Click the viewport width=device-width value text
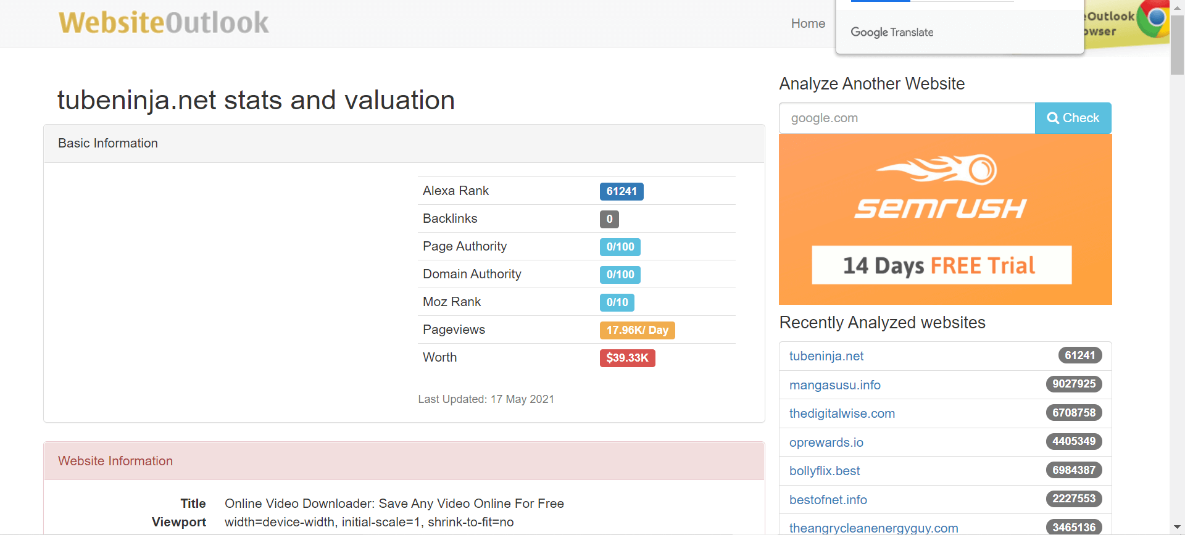The width and height of the screenshot is (1185, 535). (x=369, y=522)
